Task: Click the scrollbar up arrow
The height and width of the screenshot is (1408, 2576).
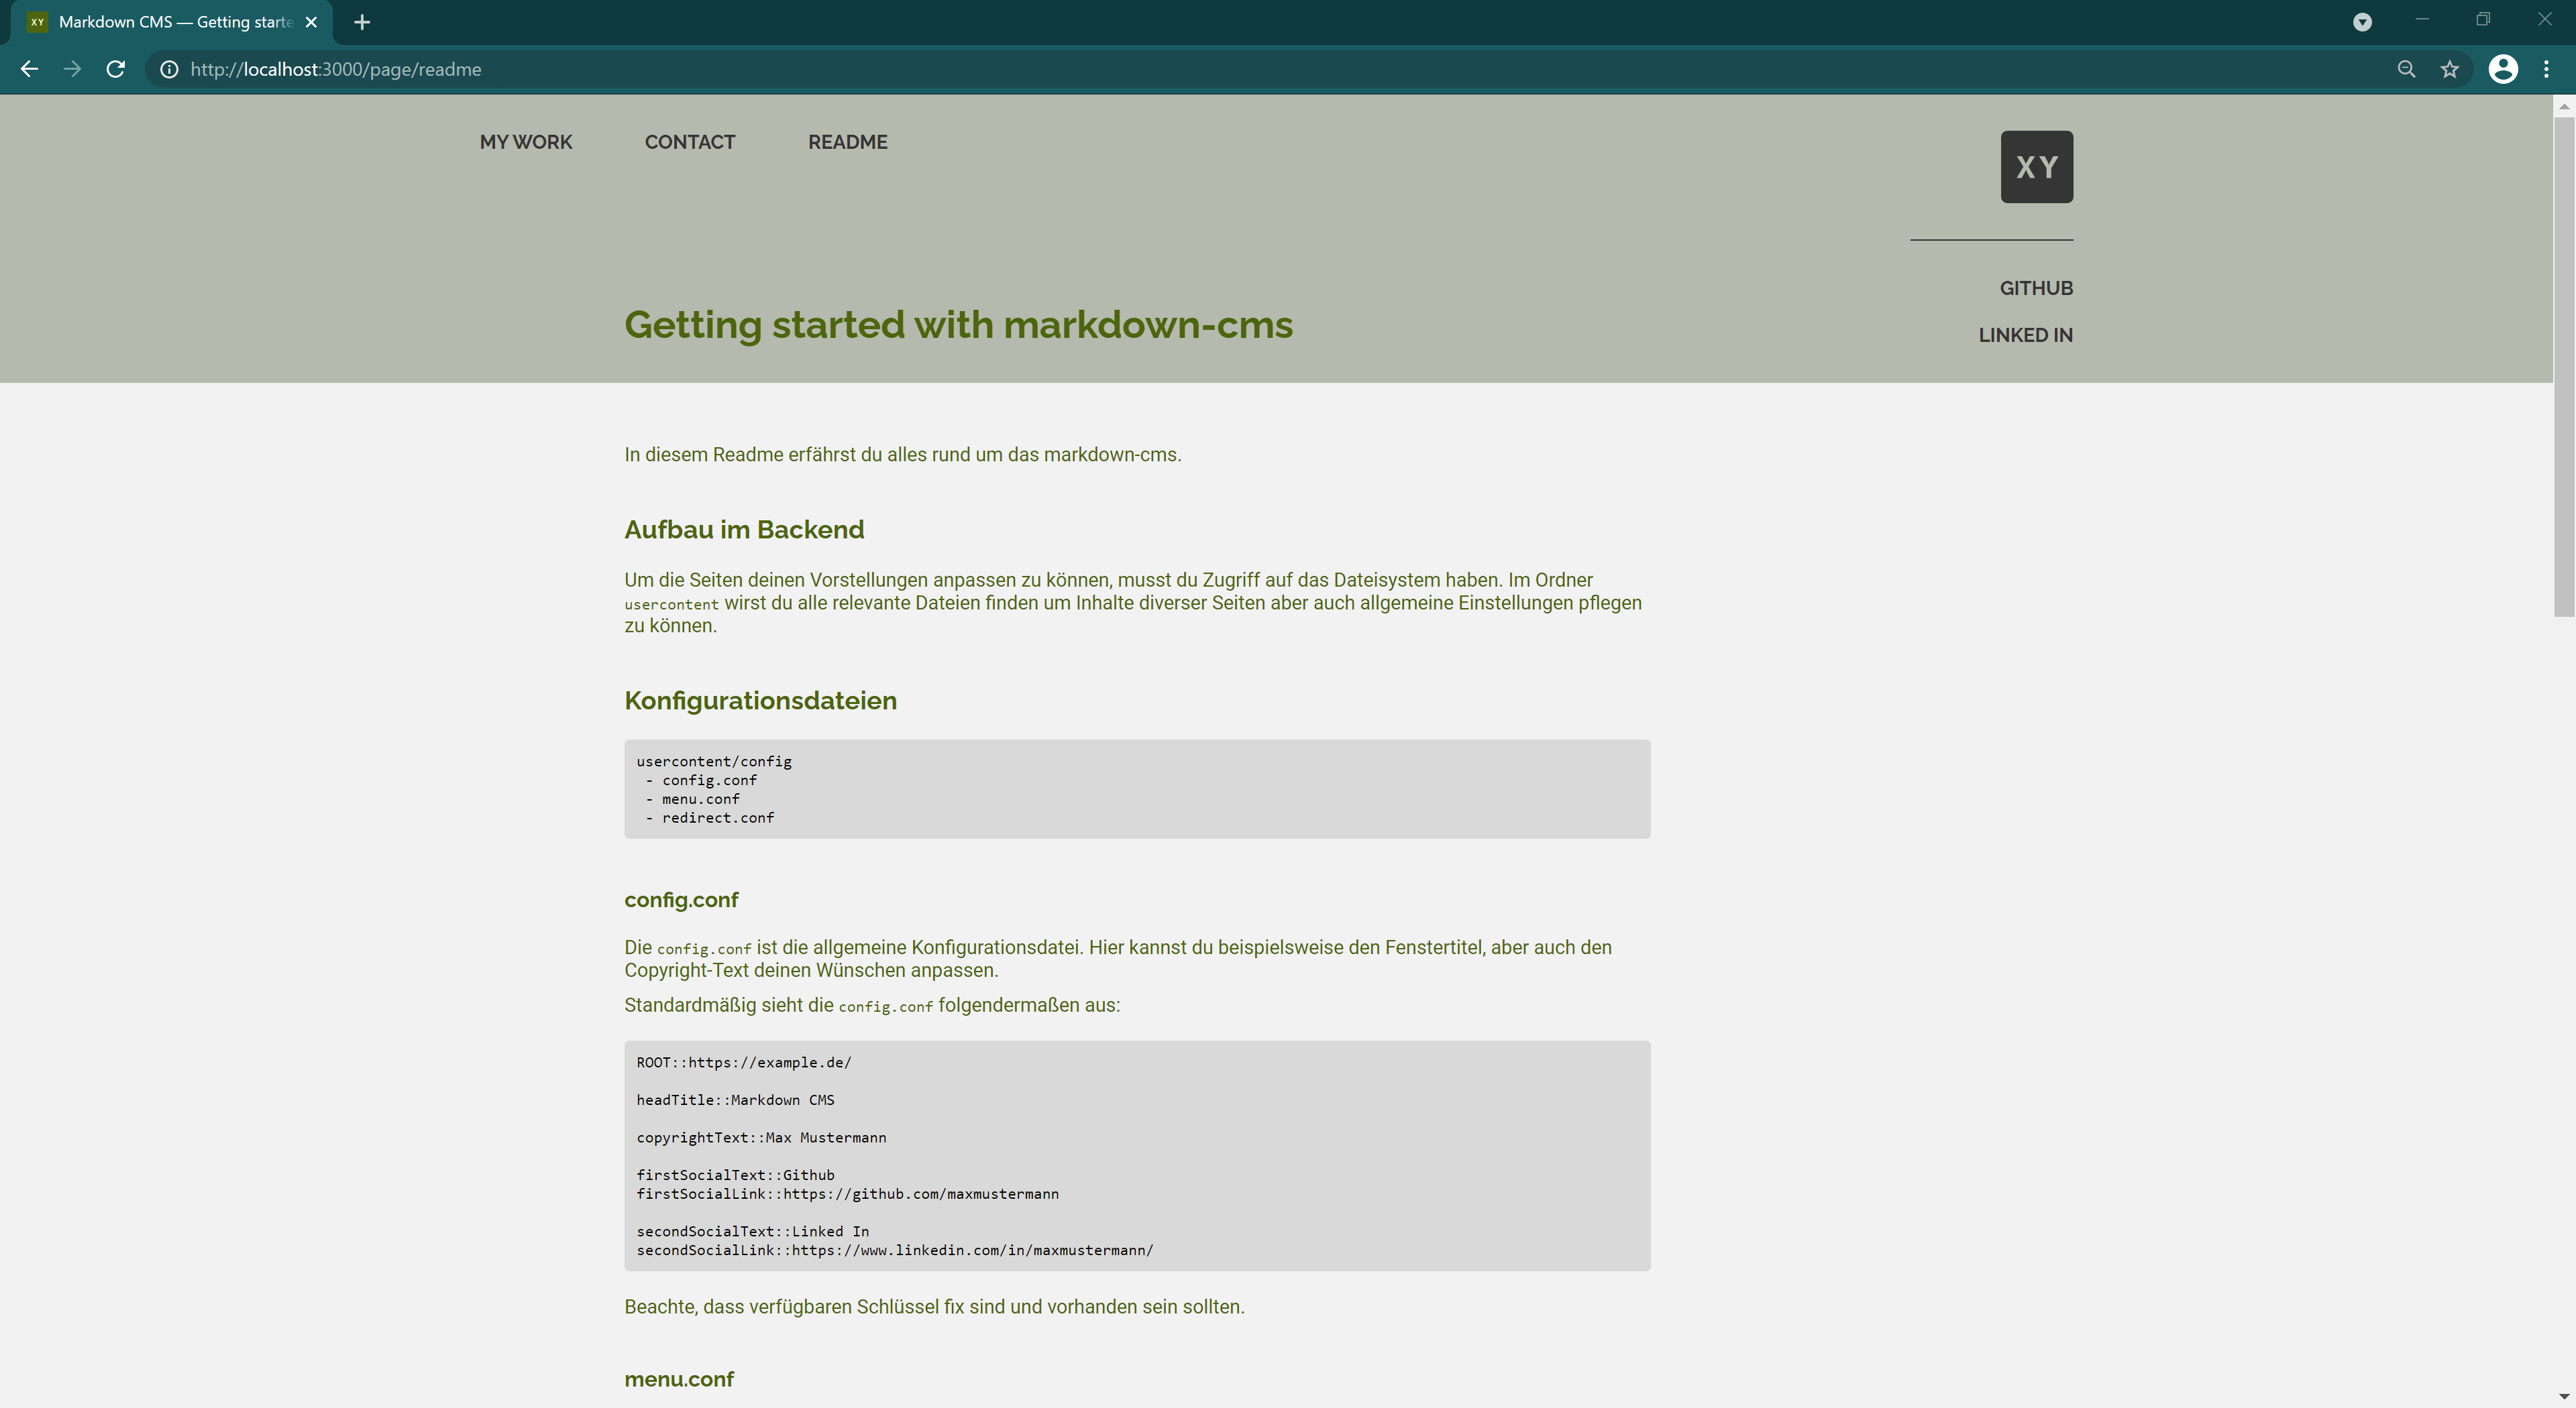Action: (2563, 106)
